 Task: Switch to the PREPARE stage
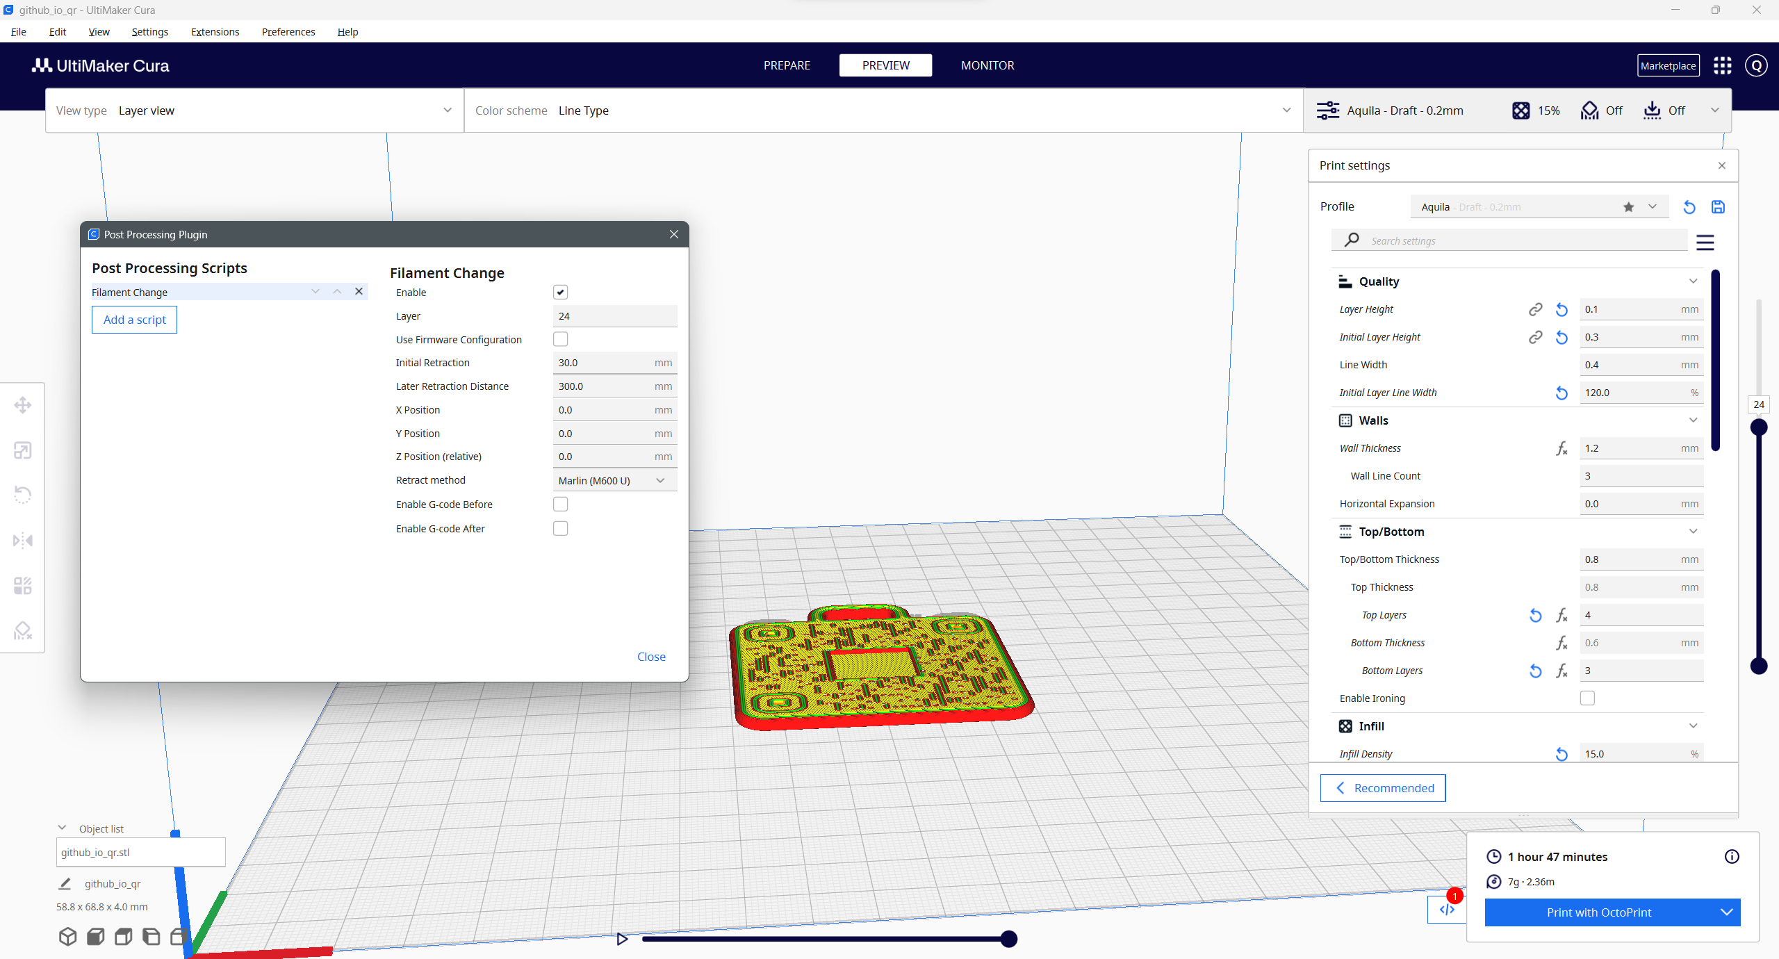787,65
